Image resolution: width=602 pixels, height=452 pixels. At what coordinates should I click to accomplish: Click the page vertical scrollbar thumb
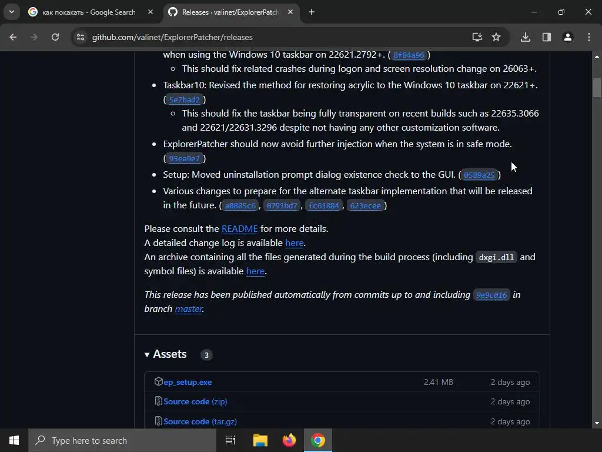coord(597,88)
